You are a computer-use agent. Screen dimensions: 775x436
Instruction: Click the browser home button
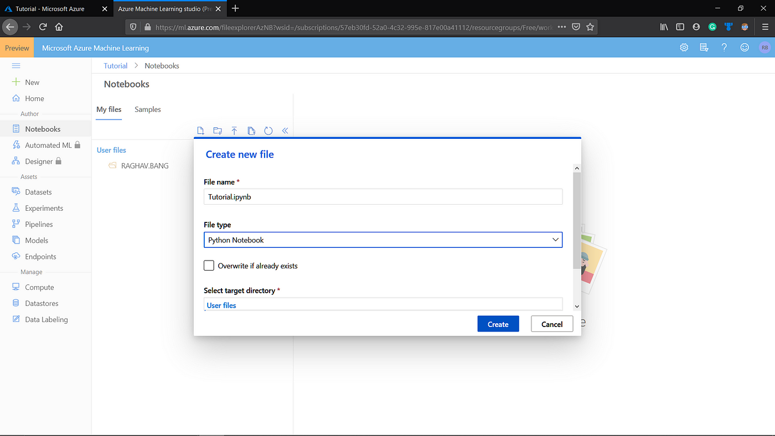(59, 27)
